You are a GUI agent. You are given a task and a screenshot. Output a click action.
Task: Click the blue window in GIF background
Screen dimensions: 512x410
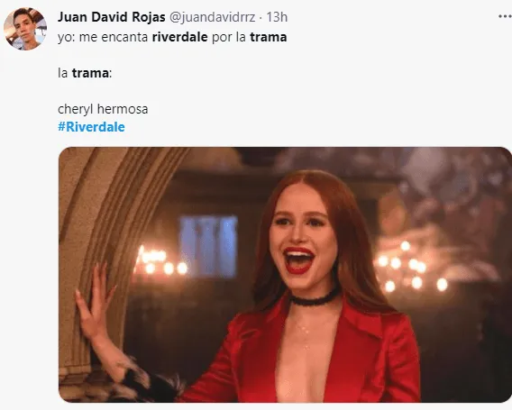pyautogui.click(x=208, y=246)
